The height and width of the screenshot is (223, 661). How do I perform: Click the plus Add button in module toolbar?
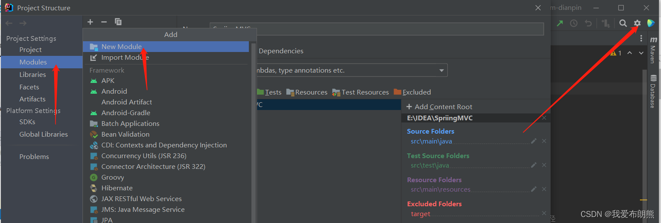coord(90,22)
